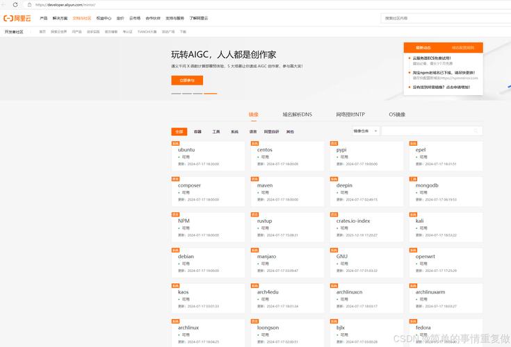Screen dimensions: 511x347
Task: Select the 最新动态 tab in announcement panel
Action: pos(423,48)
